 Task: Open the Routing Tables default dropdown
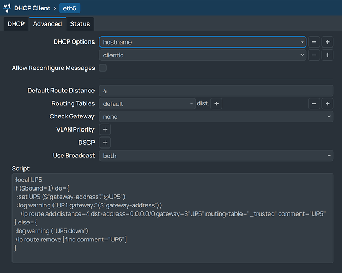click(x=147, y=104)
